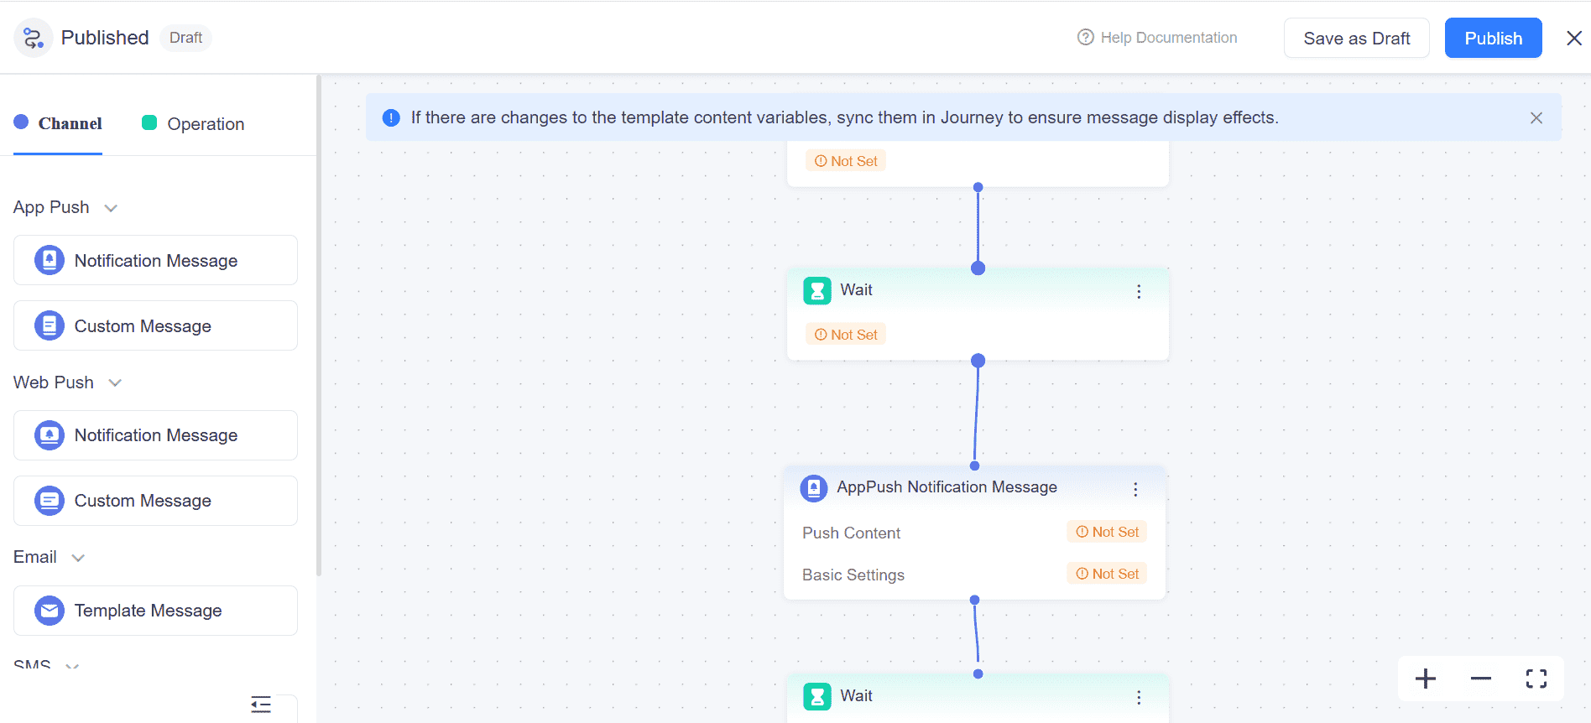Collapse the sidebar panel icon
This screenshot has height=723, width=1591.
261,705
